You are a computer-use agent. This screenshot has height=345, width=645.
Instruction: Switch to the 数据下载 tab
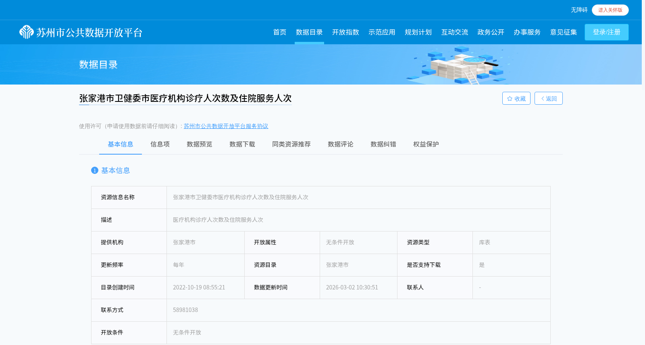coord(242,144)
